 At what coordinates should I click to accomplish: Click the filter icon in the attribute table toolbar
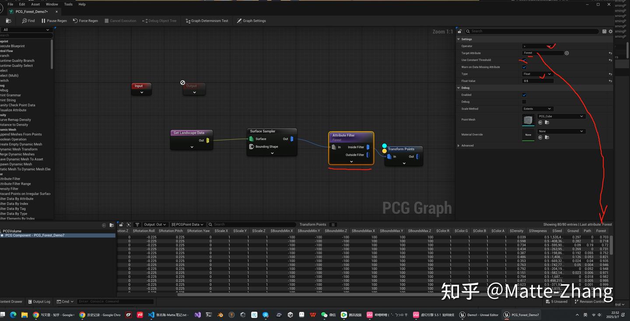137,224
